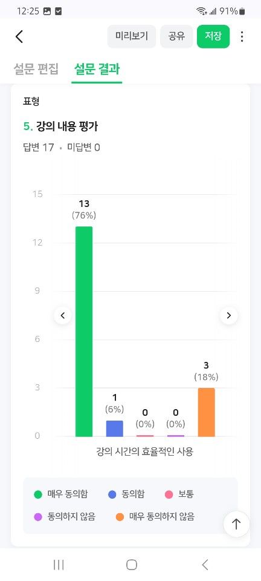This screenshot has height=581, width=261.
Task: Tap the Android home button icon
Action: [x=132, y=564]
